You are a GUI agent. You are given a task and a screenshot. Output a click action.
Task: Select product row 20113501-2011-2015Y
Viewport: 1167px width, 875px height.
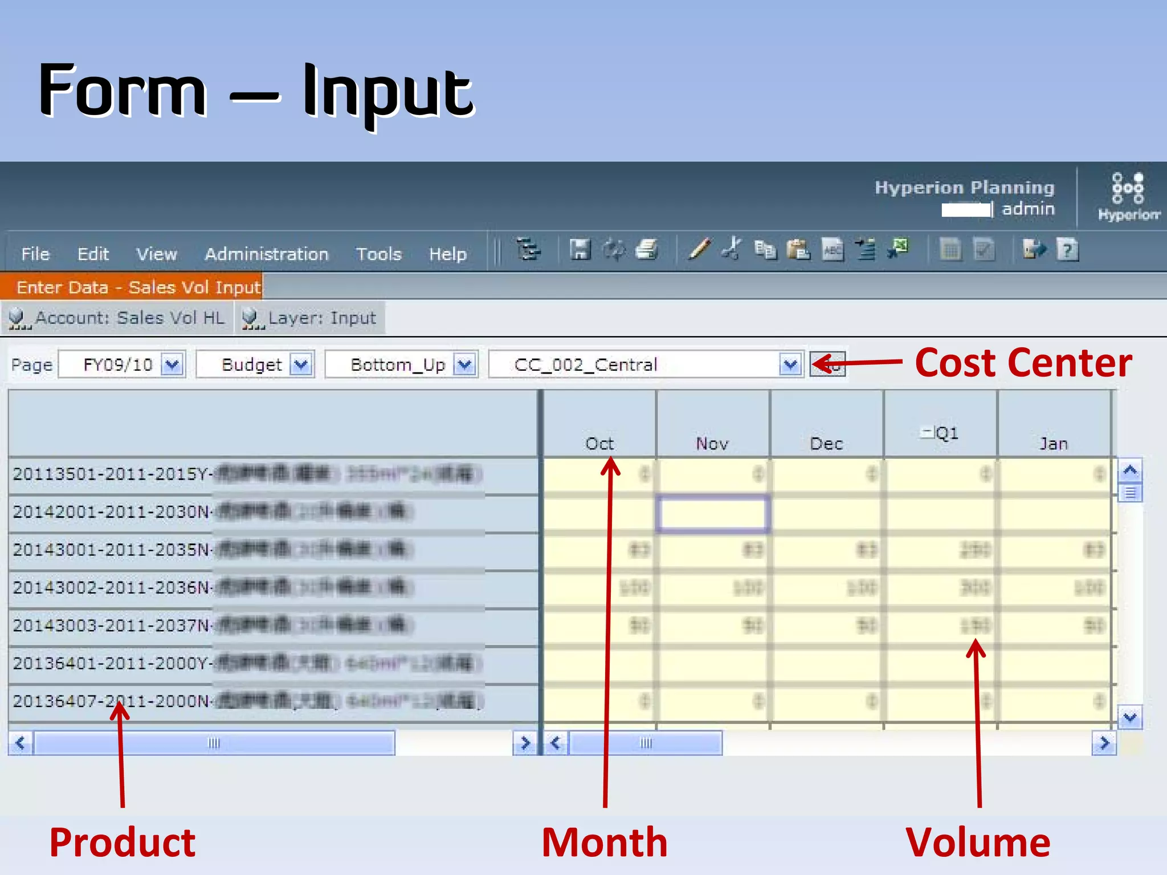click(273, 474)
